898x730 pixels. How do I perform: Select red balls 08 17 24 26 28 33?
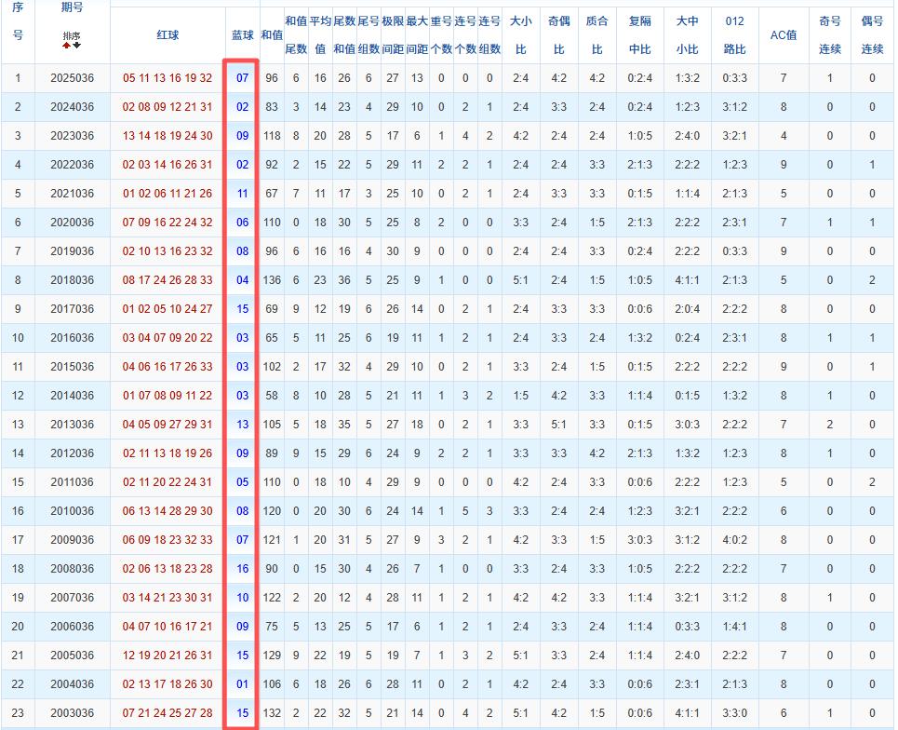point(168,280)
